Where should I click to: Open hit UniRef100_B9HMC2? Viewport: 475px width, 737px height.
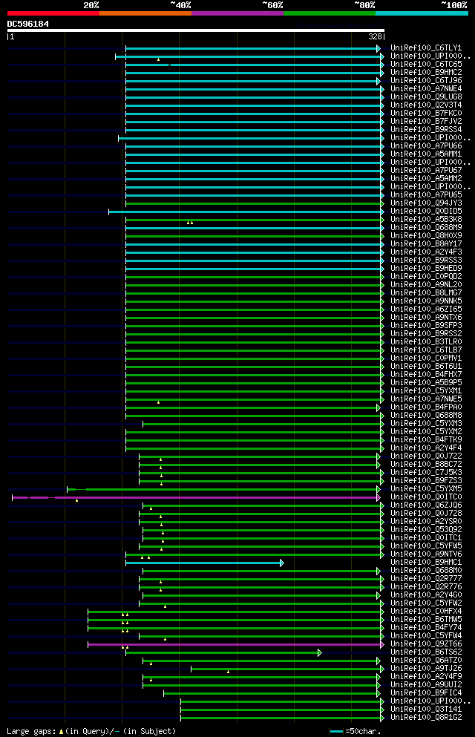(x=426, y=73)
